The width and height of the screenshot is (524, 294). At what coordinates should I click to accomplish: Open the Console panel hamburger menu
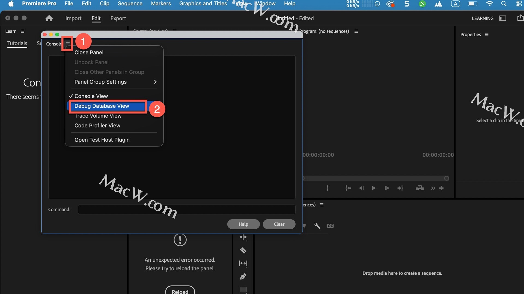pyautogui.click(x=68, y=44)
